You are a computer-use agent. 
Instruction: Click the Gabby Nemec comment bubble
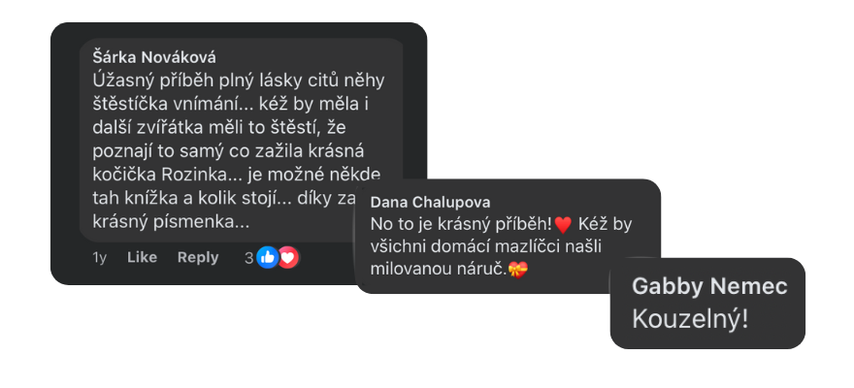[x=707, y=303]
